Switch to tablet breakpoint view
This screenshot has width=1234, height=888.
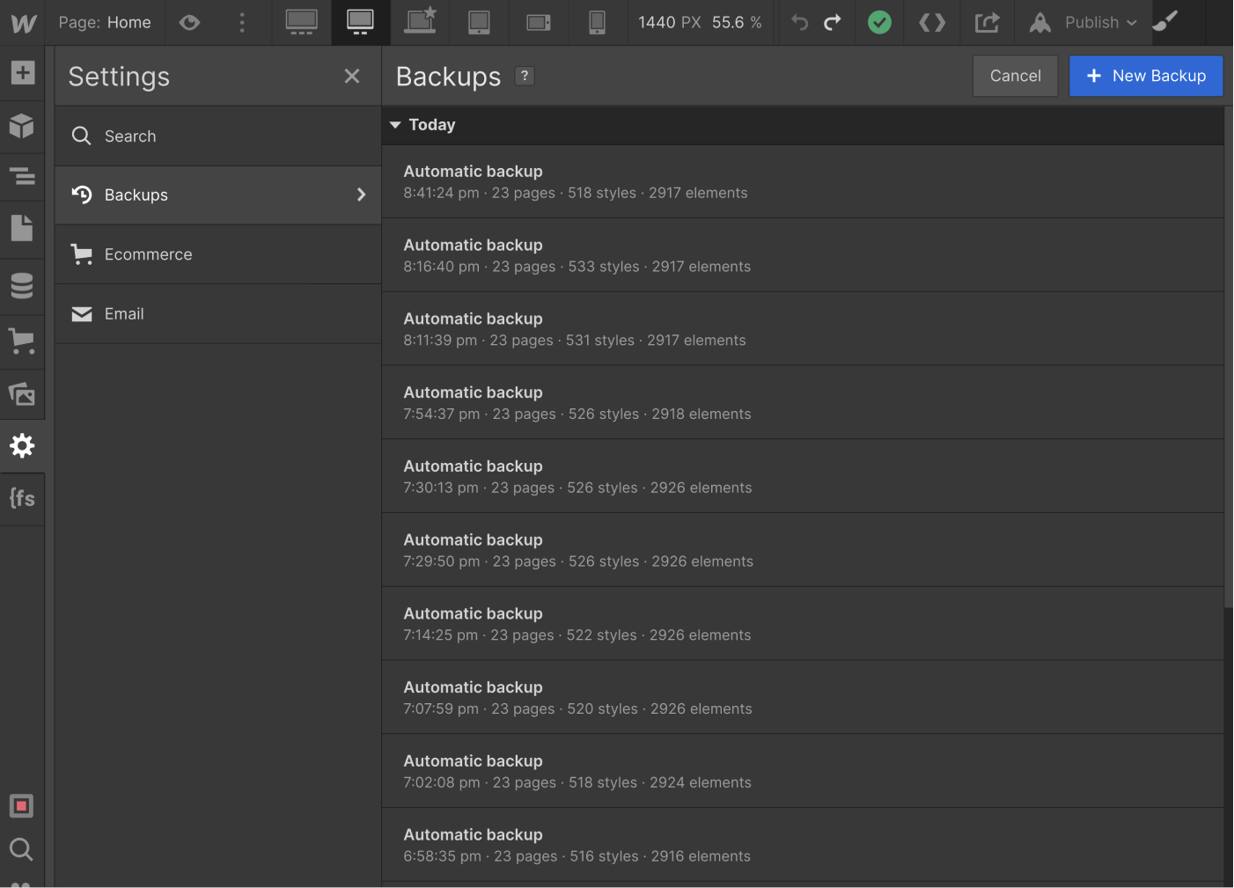point(479,23)
